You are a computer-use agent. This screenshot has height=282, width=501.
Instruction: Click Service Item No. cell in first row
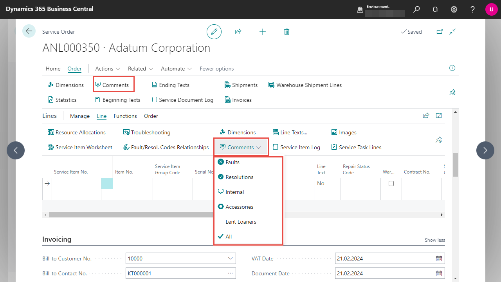pos(76,183)
